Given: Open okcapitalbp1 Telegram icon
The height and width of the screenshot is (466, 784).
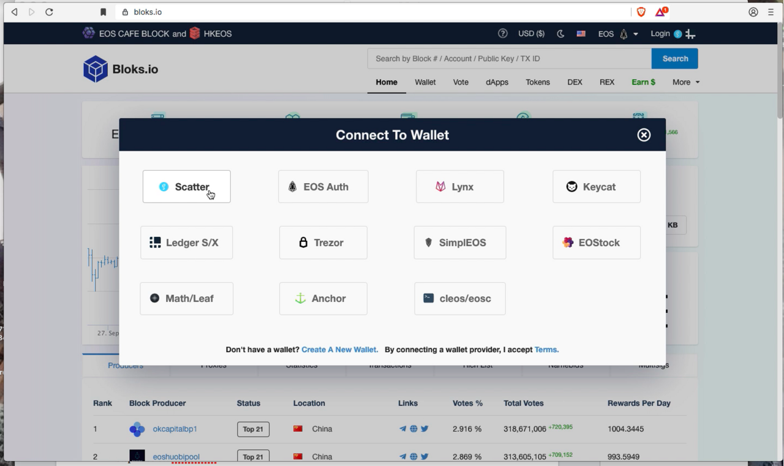Looking at the screenshot, I should 402,429.
